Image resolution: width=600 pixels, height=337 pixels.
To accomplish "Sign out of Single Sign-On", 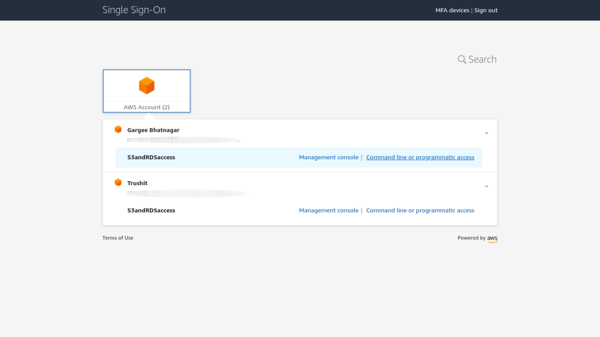I will point(486,10).
